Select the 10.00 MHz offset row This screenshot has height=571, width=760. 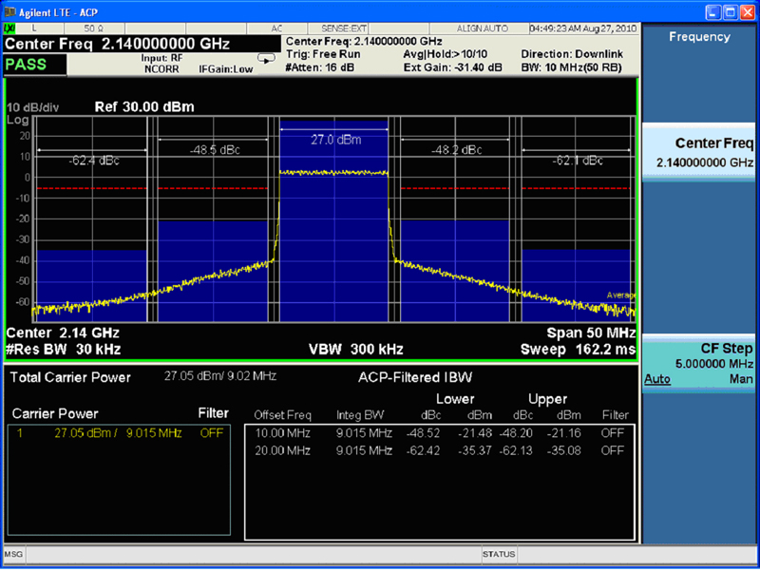pos(438,433)
